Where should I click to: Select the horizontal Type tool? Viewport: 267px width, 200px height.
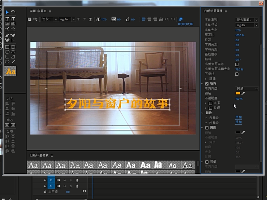(7, 19)
